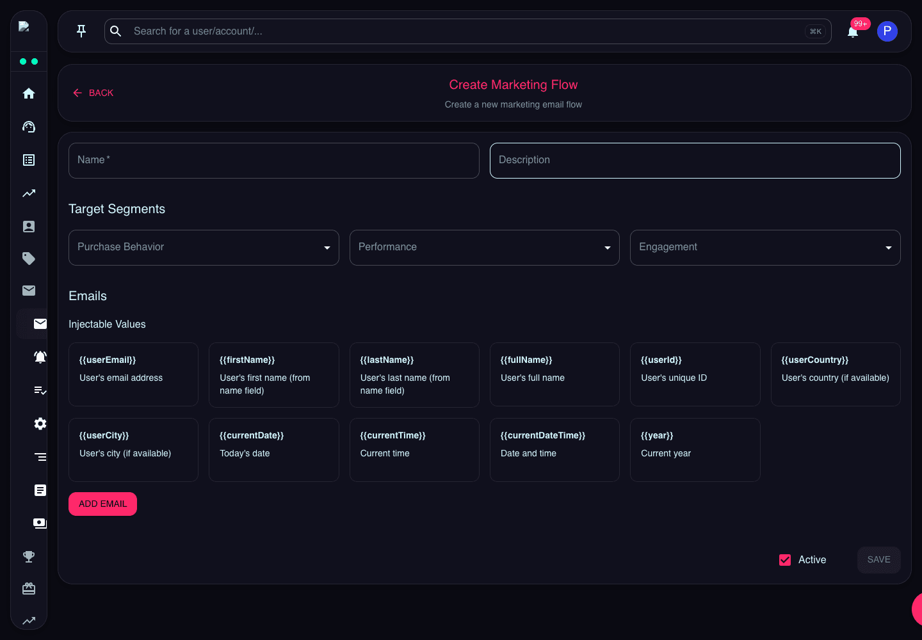Open the price tag sidebar icon

click(29, 259)
